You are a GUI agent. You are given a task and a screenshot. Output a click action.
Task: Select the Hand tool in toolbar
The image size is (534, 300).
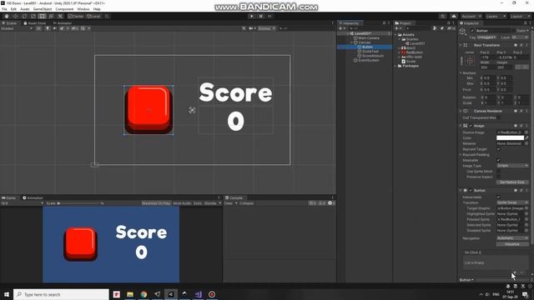pyautogui.click(x=7, y=17)
